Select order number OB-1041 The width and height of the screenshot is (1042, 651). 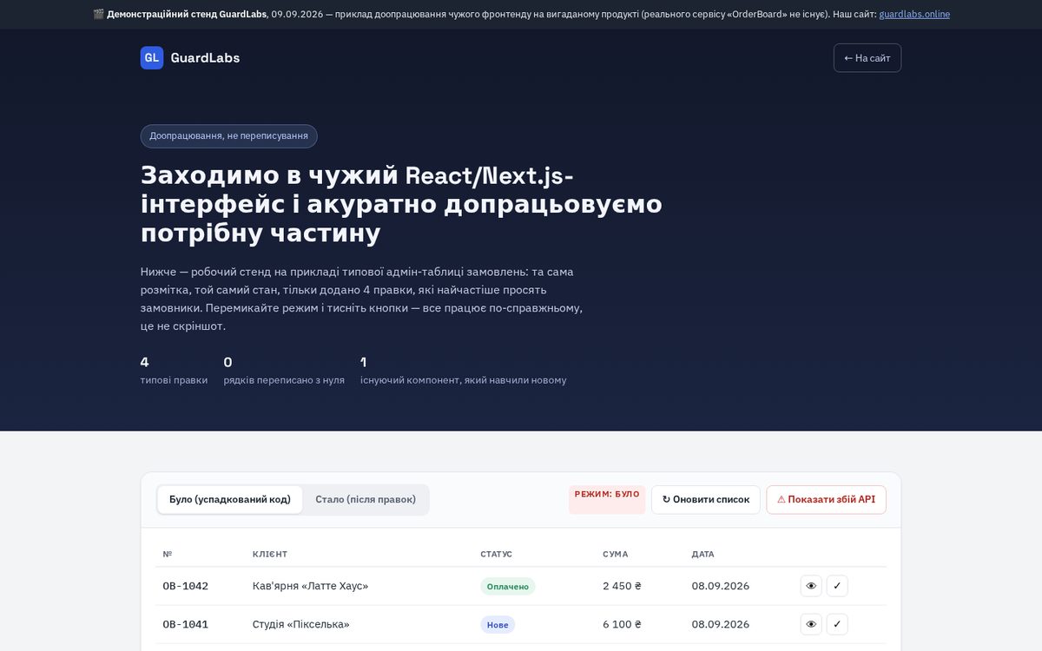coord(186,624)
